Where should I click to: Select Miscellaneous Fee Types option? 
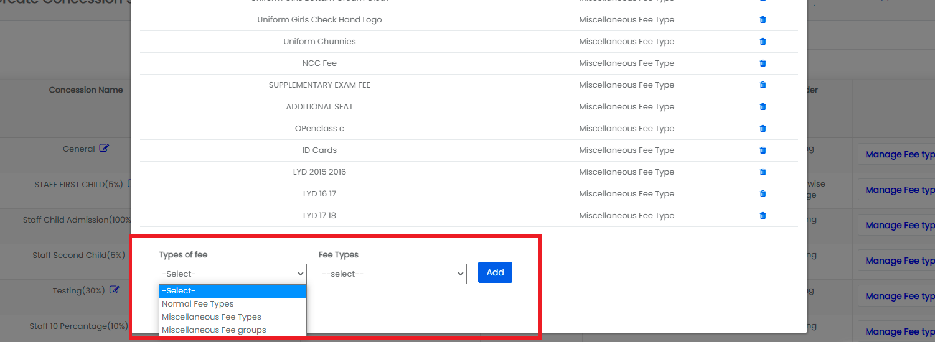(x=233, y=317)
